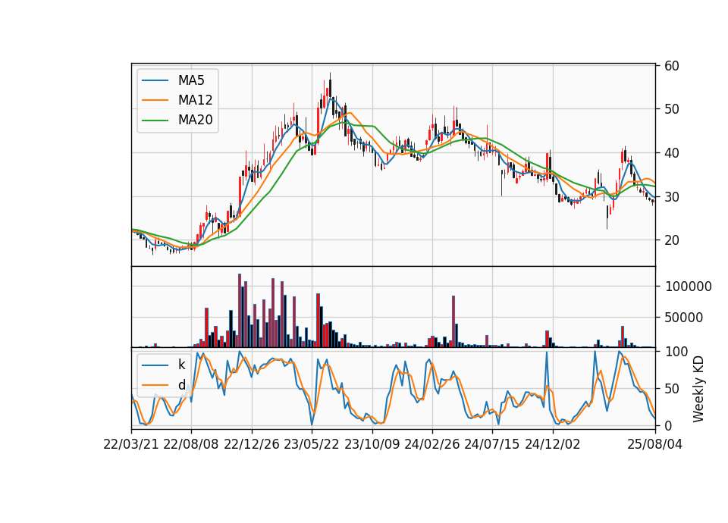
Task: Click the 50000 volume axis label
Action: pyautogui.click(x=684, y=318)
